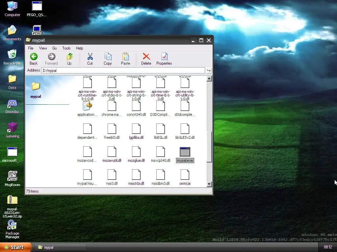
Task: Select api-ms-win-crt-utility-l1-1-0.dll file
Action: [x=185, y=89]
